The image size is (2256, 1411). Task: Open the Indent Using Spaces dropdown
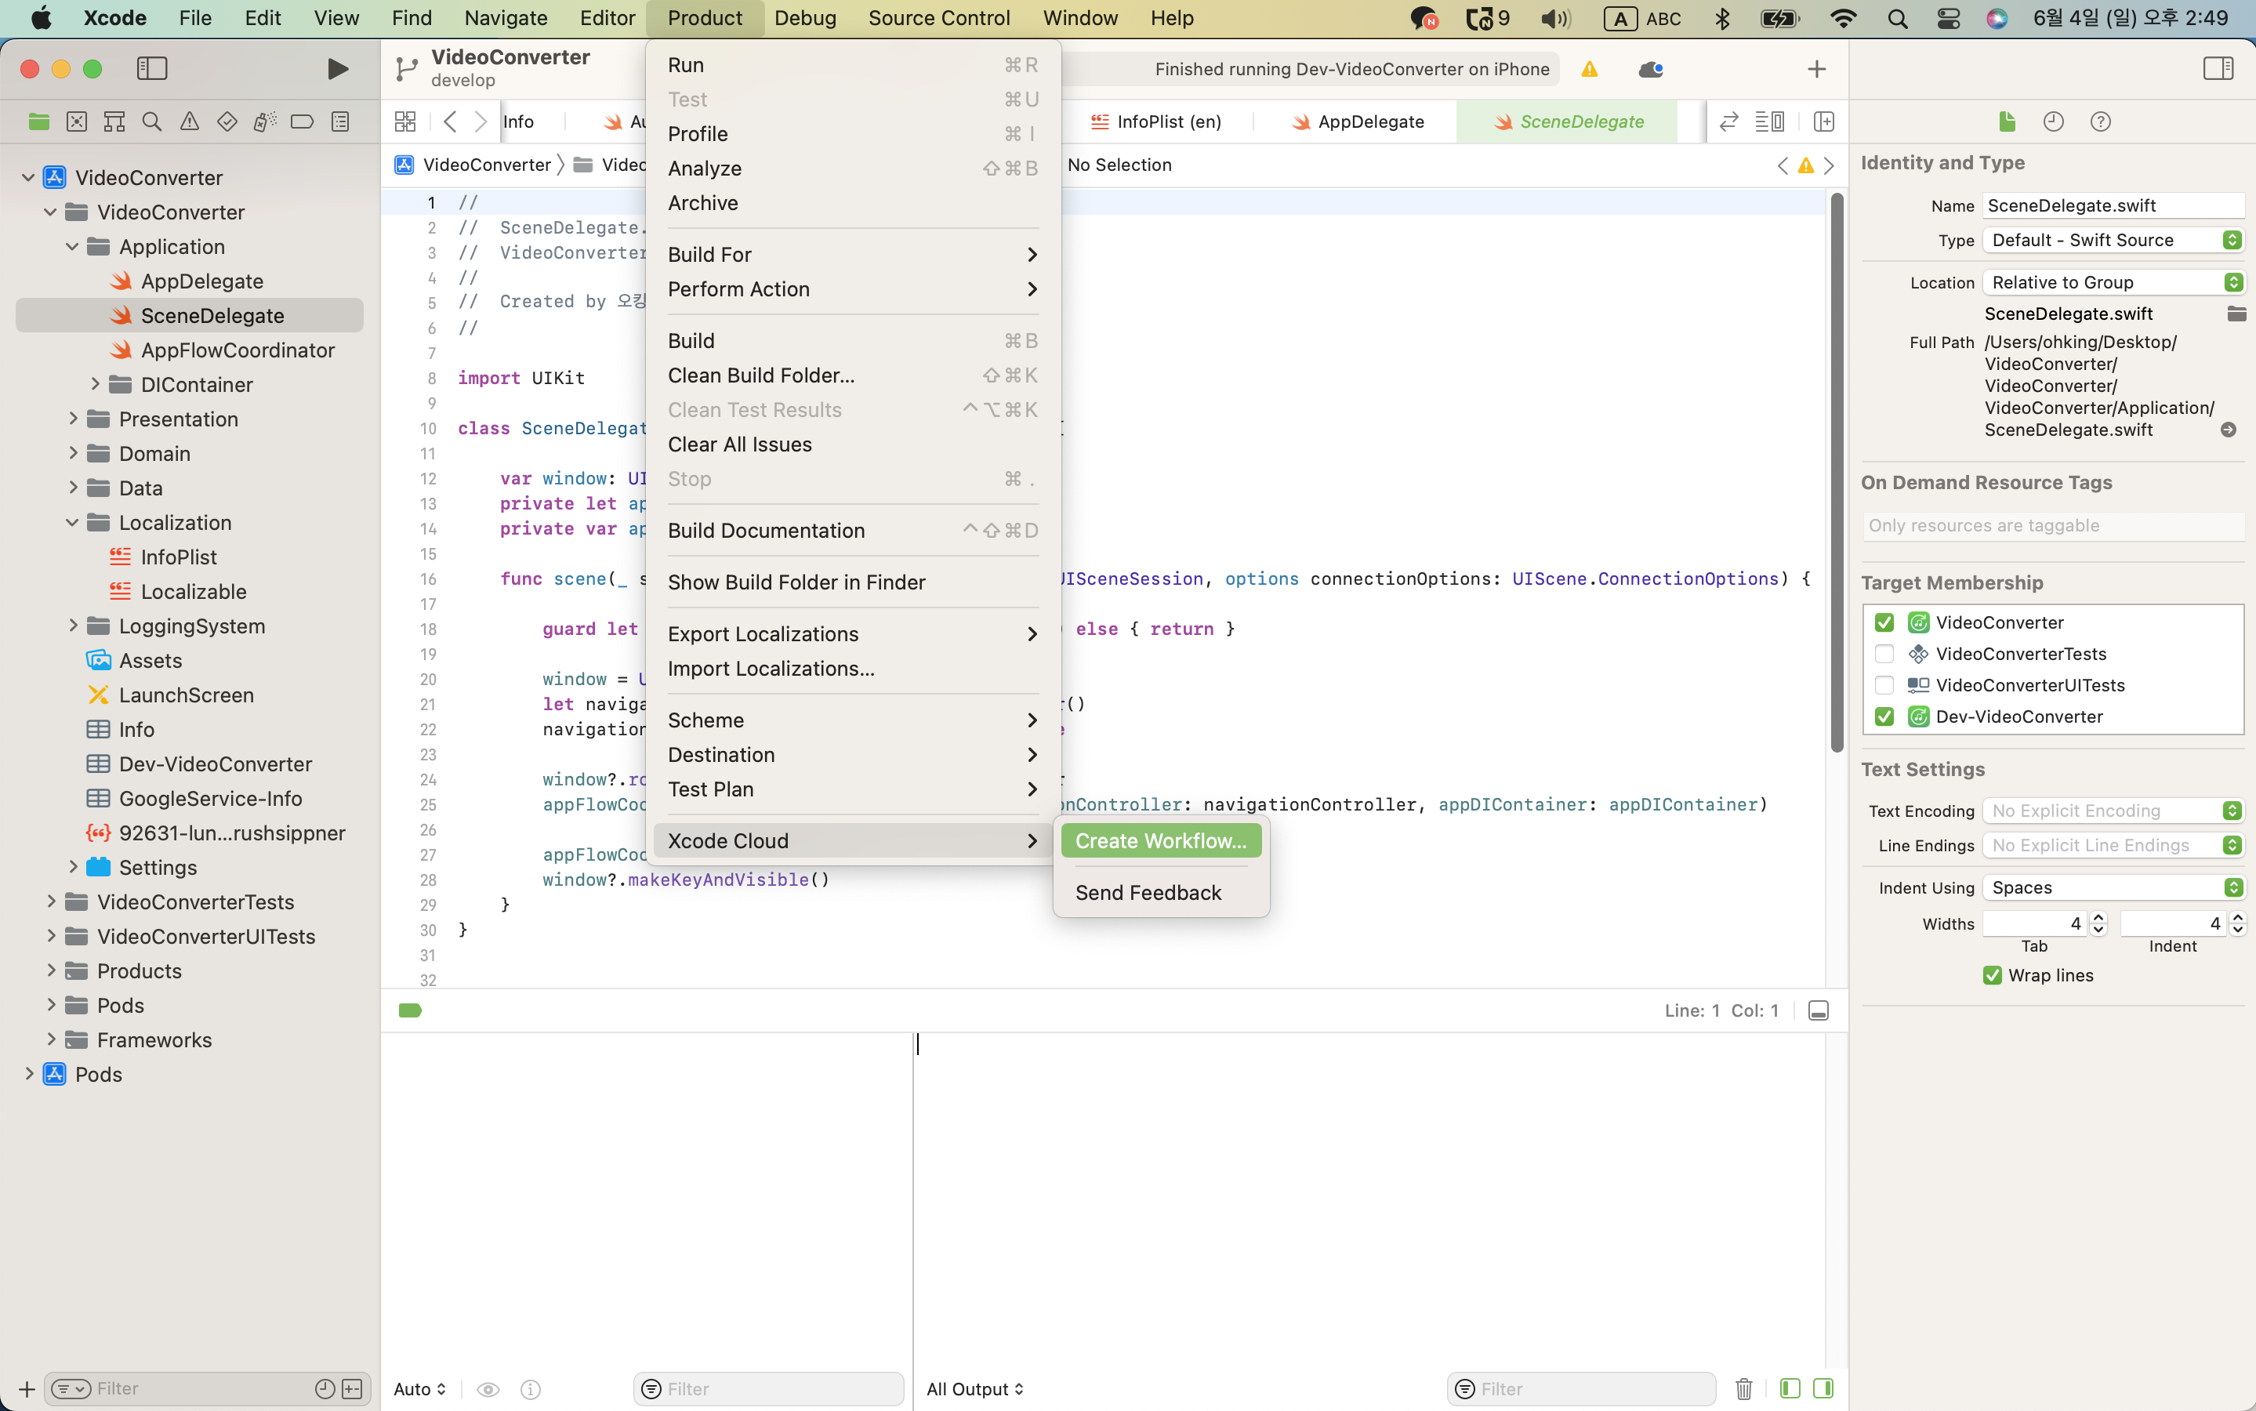2113,887
